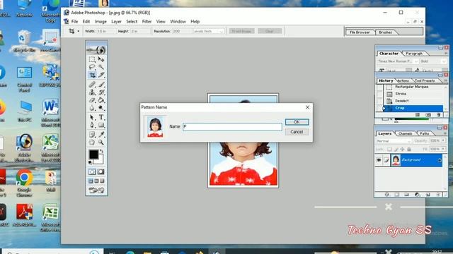Screen dimensions: 453x254
Task: Toggle lock position in Layers panel
Action: point(402,149)
